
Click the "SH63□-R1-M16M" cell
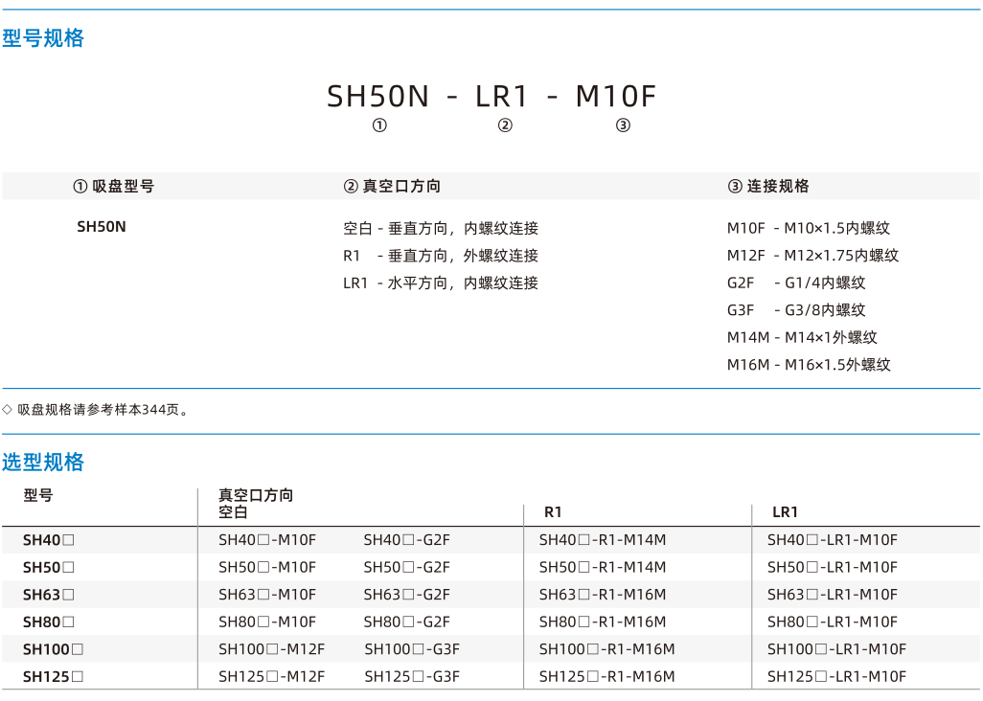pyautogui.click(x=603, y=595)
